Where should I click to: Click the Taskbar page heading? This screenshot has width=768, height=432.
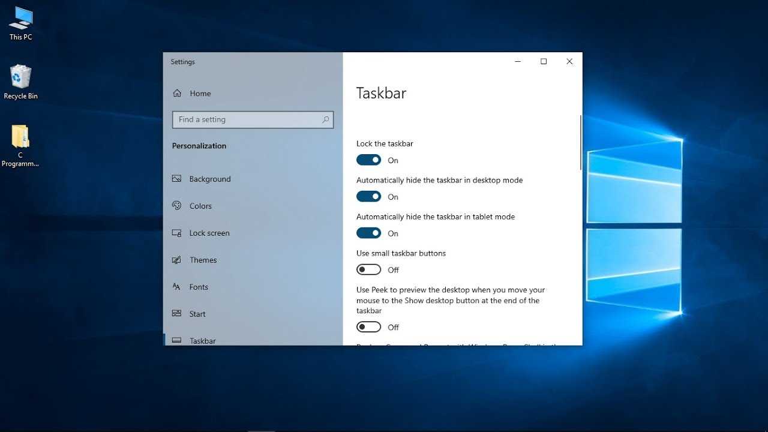381,93
